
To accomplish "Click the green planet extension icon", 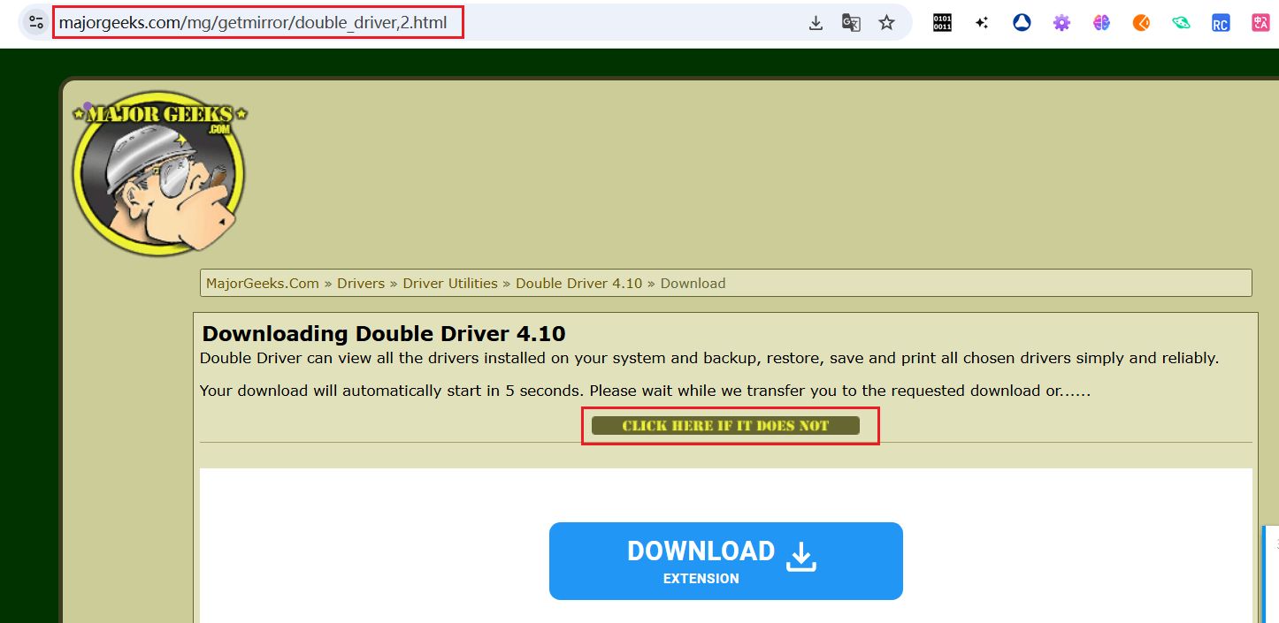I will coord(1181,23).
